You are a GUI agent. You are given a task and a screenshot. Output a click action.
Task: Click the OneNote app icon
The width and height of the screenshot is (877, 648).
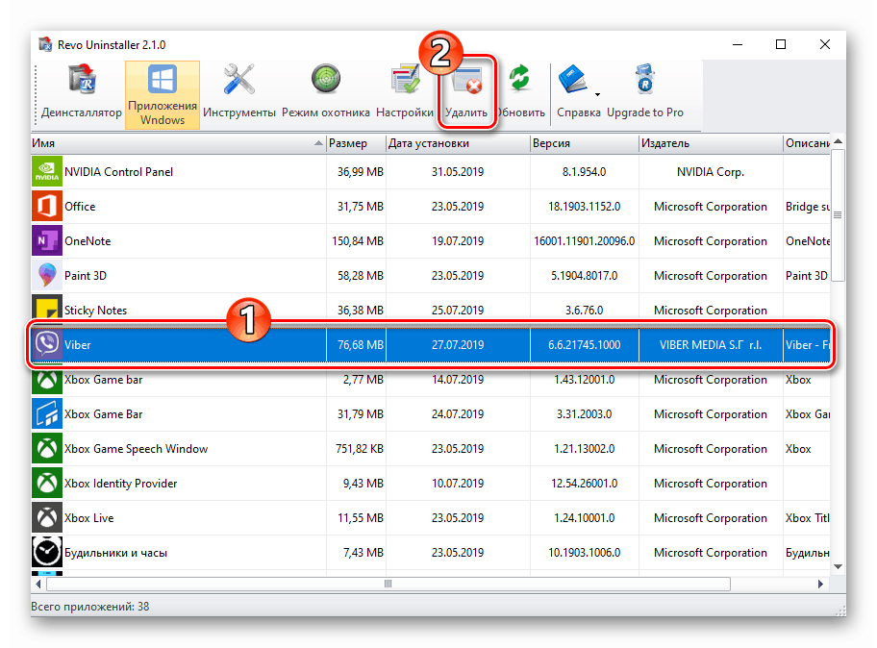[x=47, y=241]
